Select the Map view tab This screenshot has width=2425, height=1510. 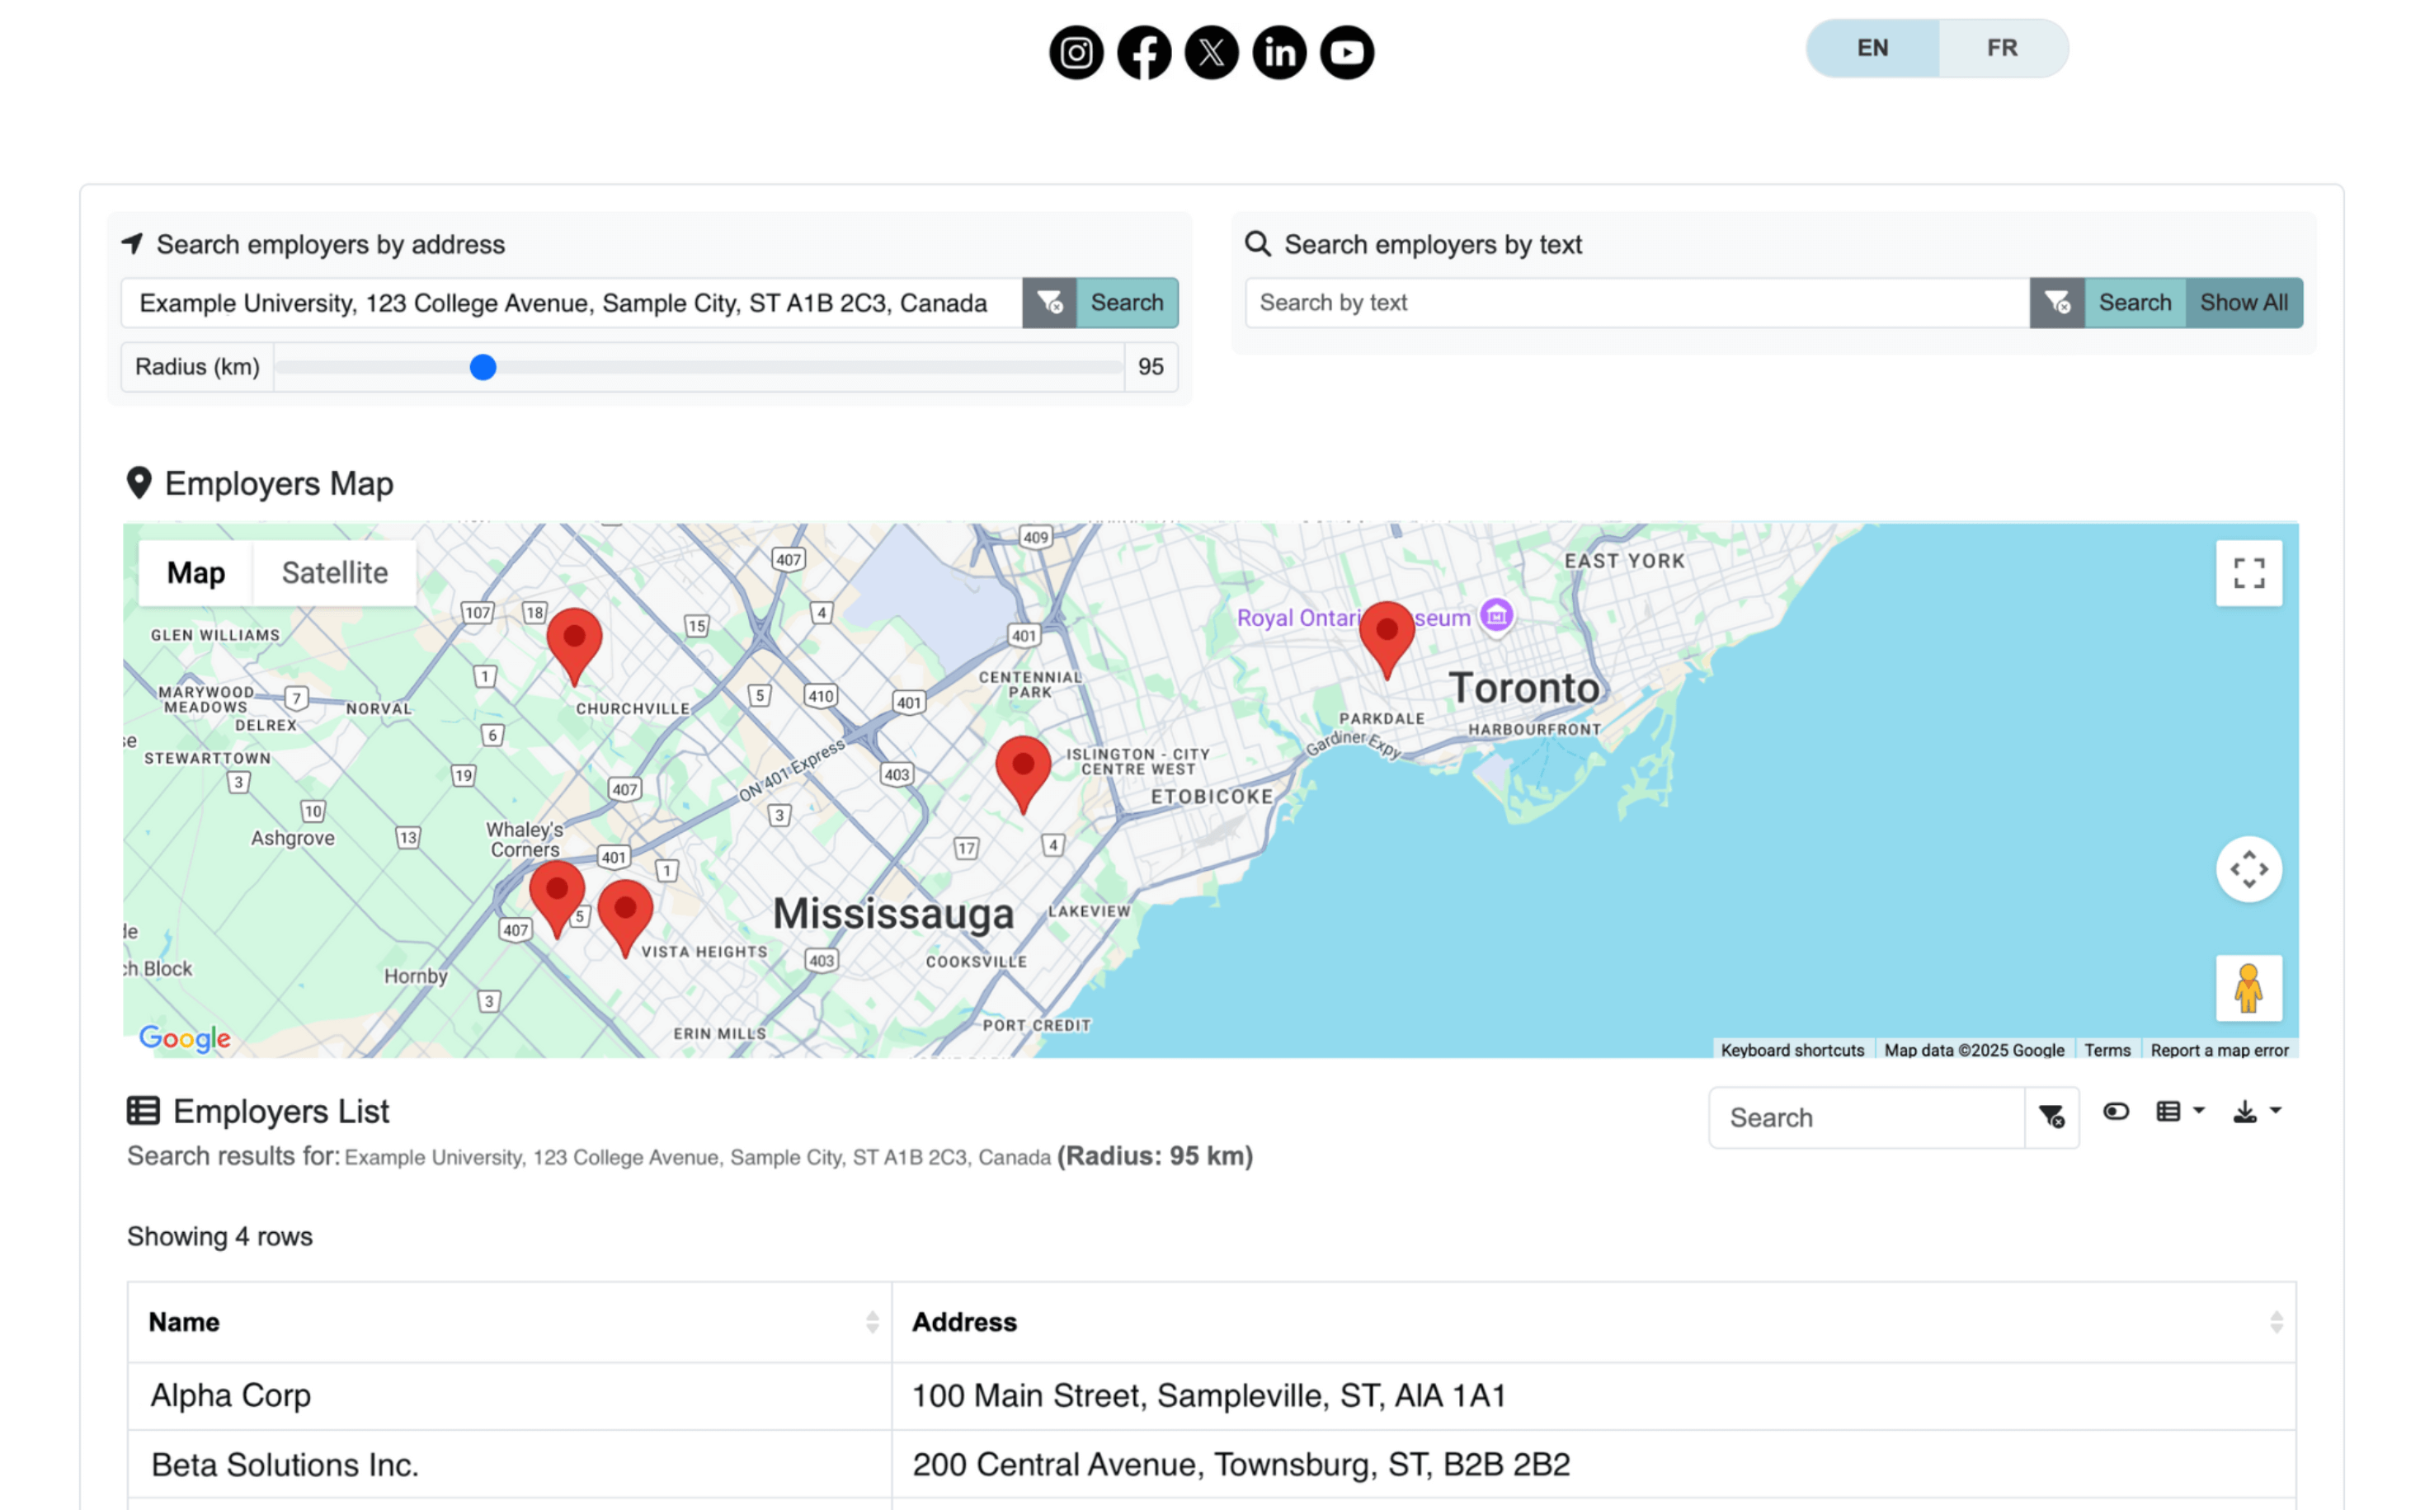point(195,572)
